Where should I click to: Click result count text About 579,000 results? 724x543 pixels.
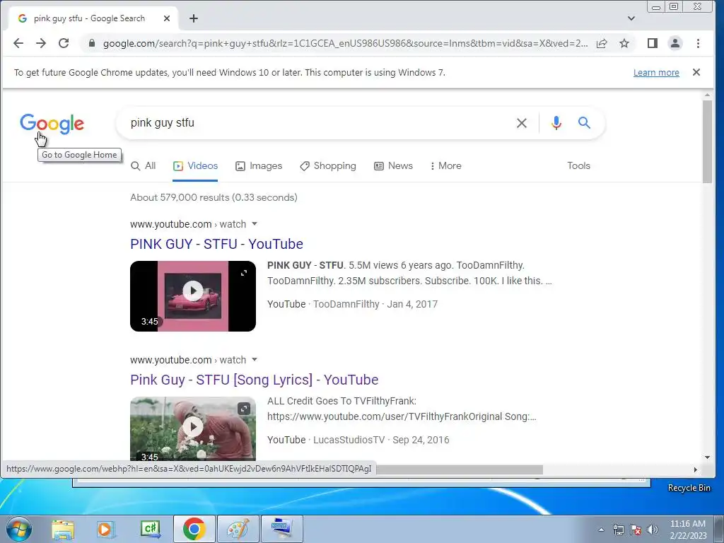[x=214, y=197]
